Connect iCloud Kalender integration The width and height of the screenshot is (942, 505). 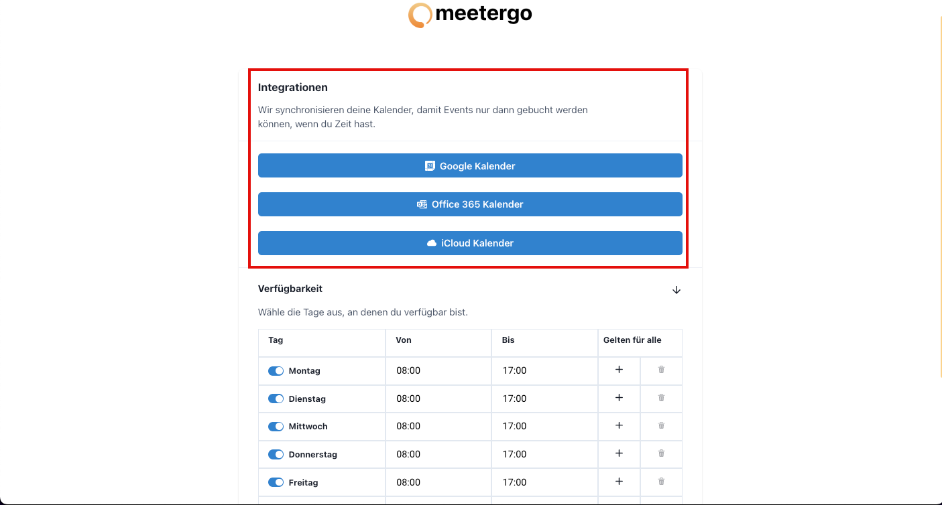coord(470,243)
